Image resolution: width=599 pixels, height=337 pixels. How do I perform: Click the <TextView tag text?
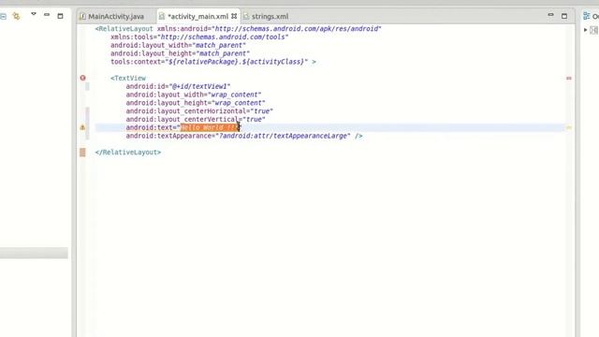click(128, 78)
